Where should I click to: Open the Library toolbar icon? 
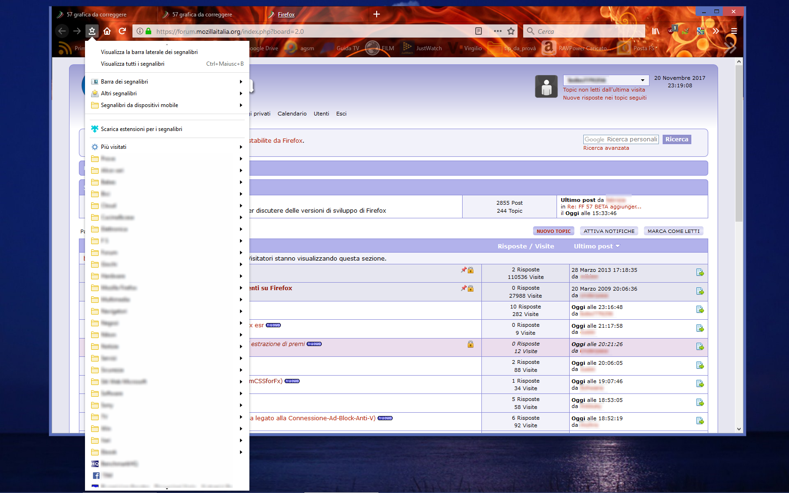(x=656, y=31)
